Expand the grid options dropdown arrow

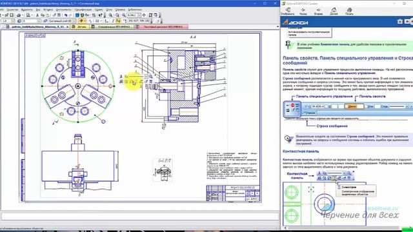101,21
